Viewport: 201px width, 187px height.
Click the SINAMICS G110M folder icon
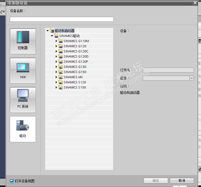coord(60,41)
